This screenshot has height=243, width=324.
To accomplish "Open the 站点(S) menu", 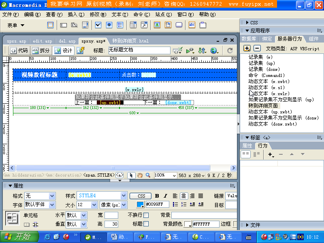I will pyautogui.click(x=164, y=15).
